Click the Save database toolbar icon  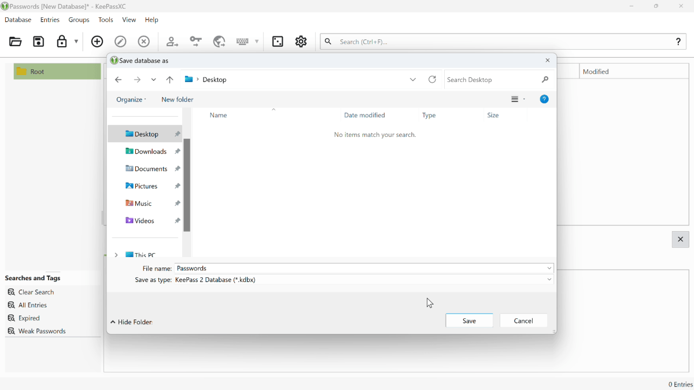(39, 42)
